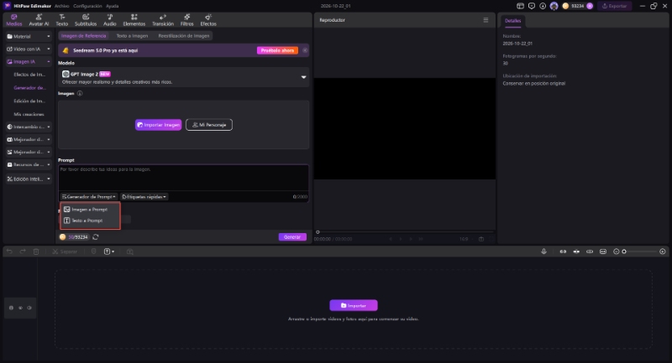
Task: Click the microphone record icon
Action: 543,252
